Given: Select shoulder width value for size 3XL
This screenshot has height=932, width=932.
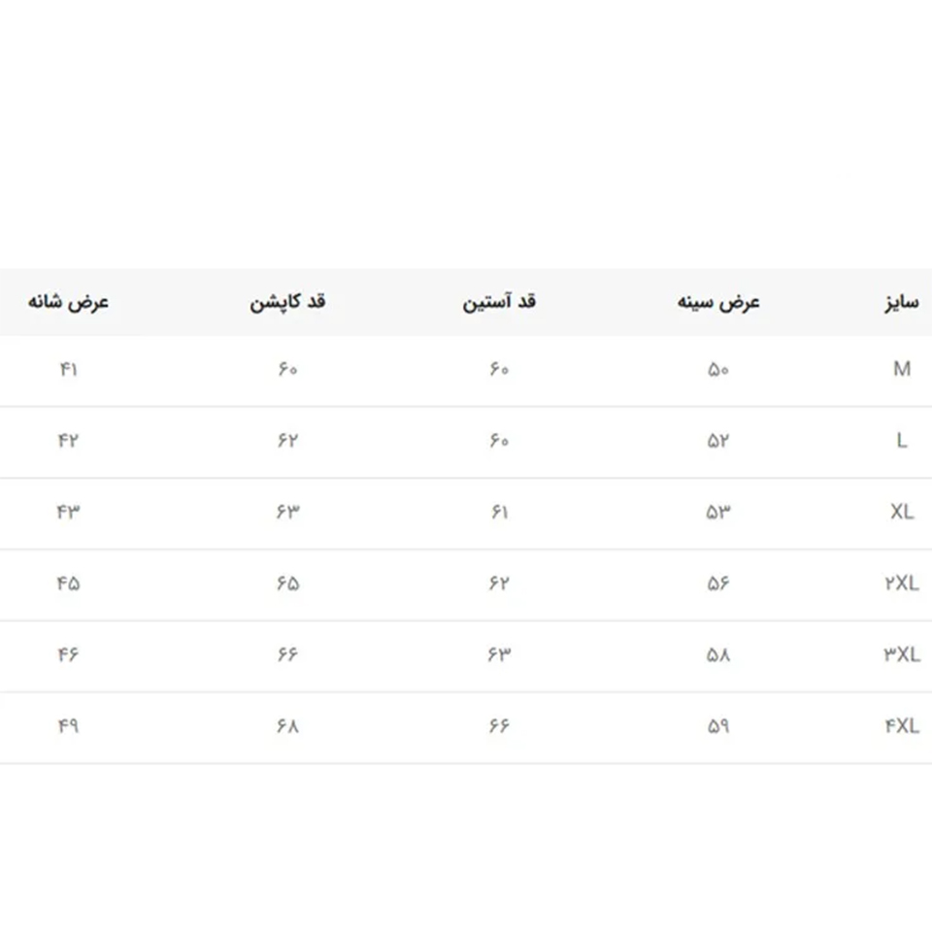Looking at the screenshot, I should (68, 654).
